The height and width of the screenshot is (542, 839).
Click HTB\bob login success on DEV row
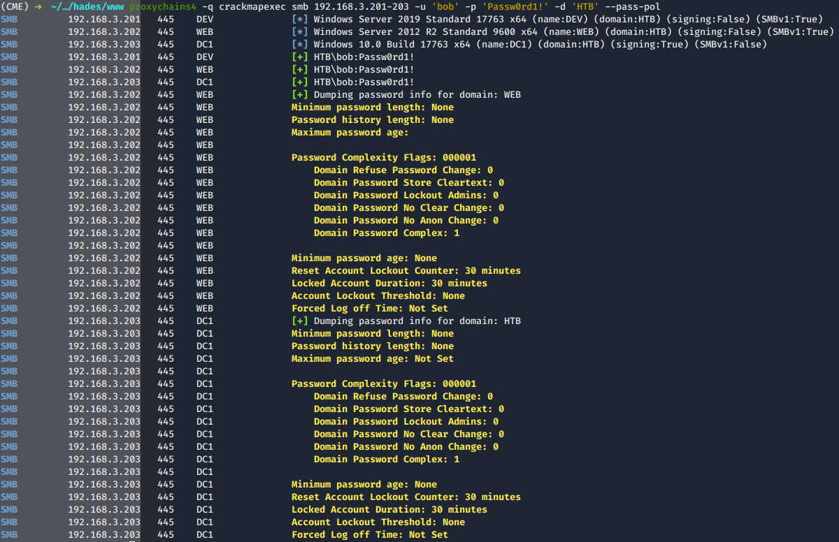352,57
